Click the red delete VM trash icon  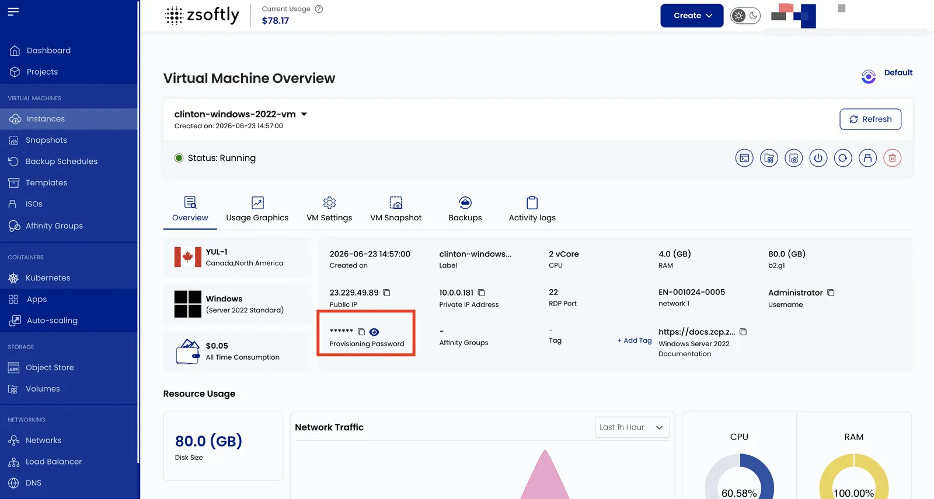click(x=893, y=158)
